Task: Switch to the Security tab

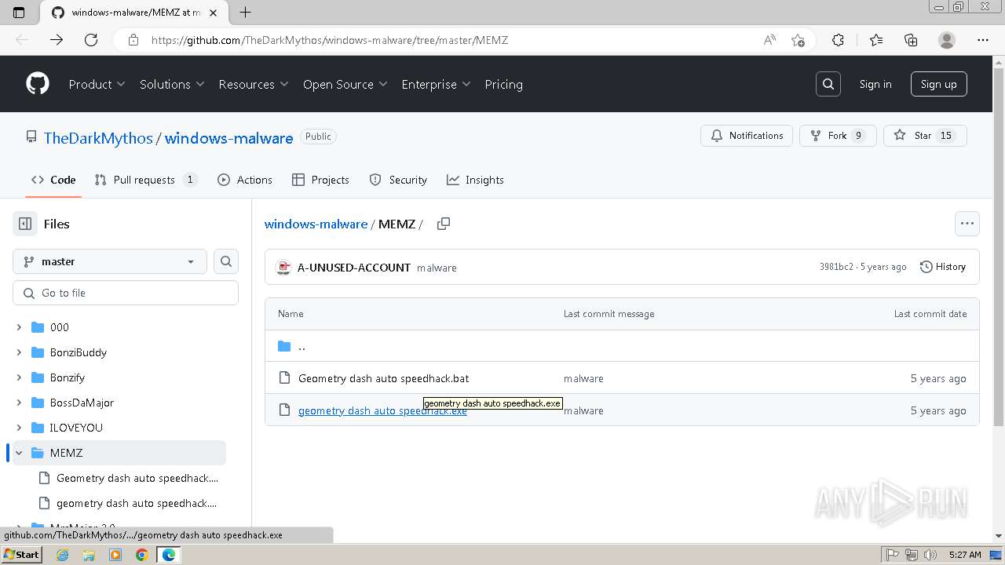Action: pos(398,180)
